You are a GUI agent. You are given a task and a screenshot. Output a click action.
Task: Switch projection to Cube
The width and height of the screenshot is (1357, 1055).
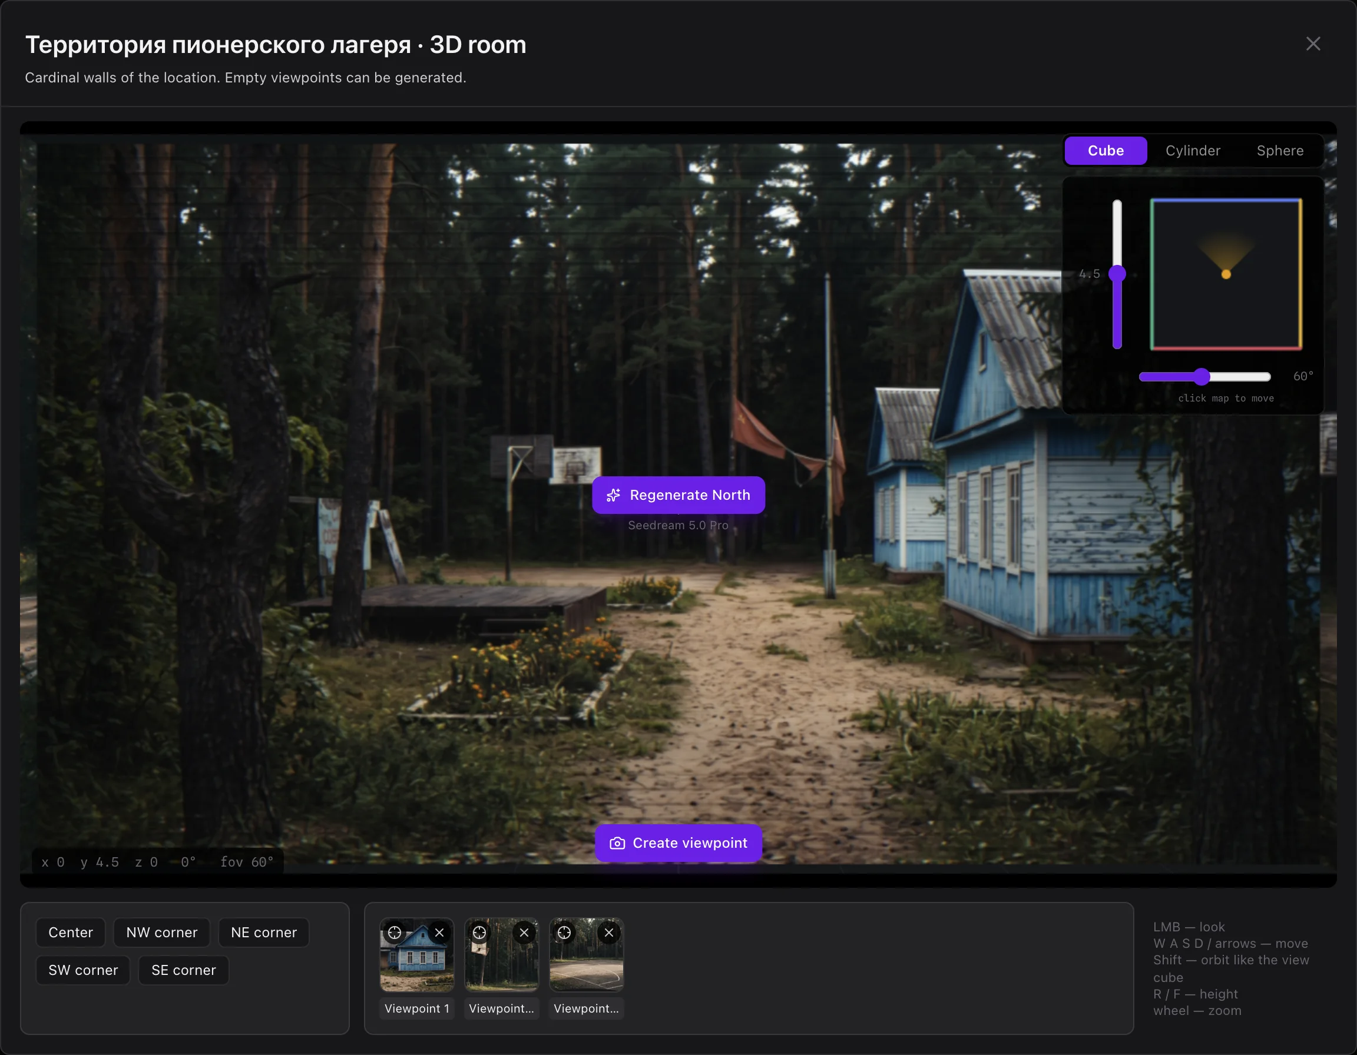pos(1106,151)
